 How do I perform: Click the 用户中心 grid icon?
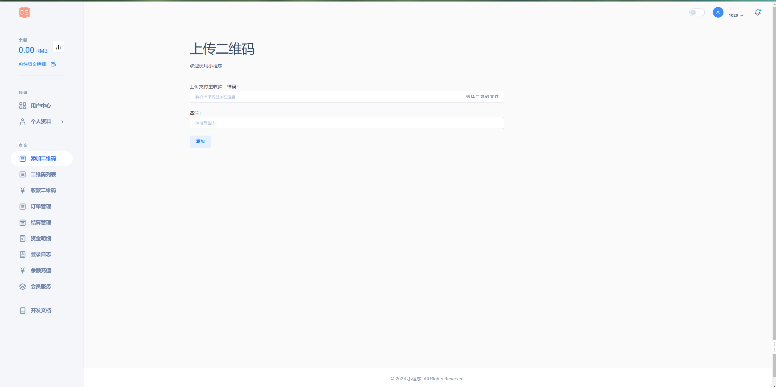22,106
